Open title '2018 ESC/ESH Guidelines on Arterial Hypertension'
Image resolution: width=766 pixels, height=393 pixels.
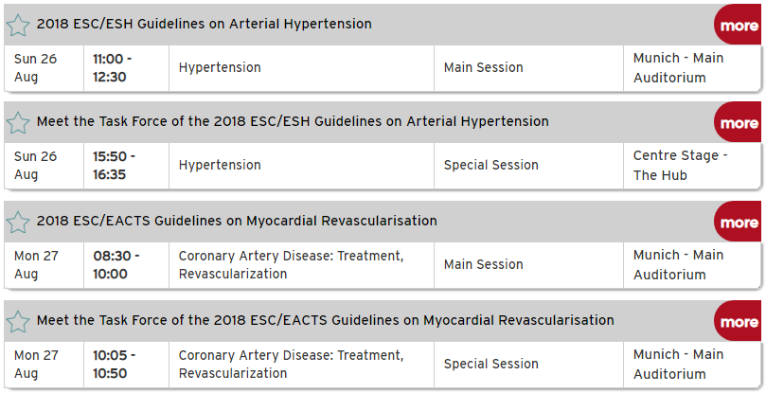205,24
